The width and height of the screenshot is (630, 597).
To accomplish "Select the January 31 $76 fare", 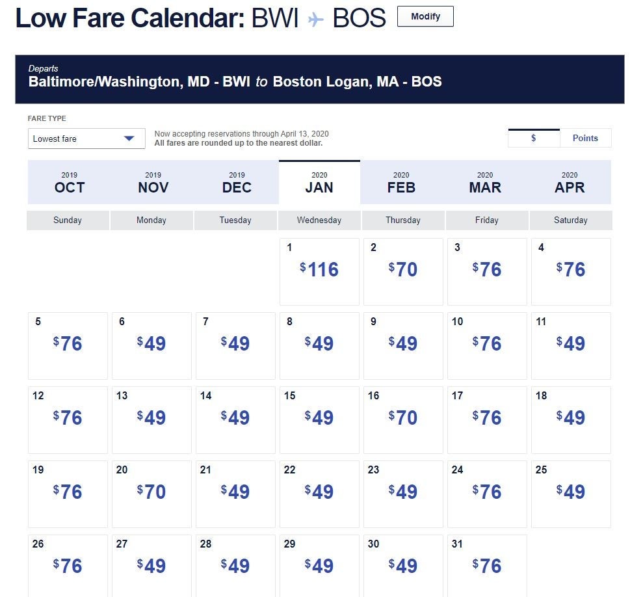I will (x=487, y=566).
